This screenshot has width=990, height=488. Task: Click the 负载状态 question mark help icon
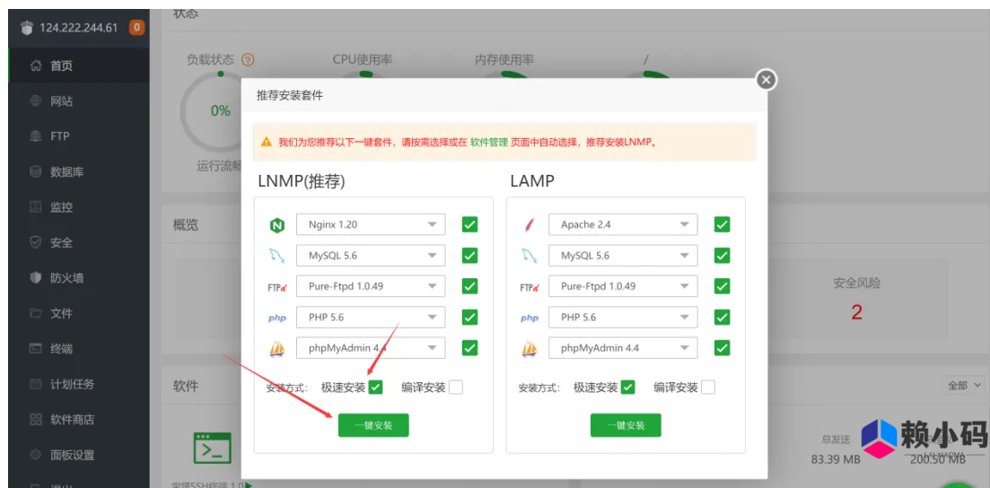coord(248,60)
